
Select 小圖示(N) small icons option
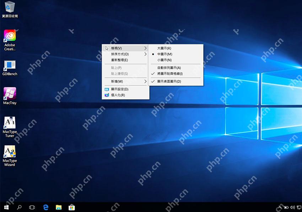tap(176, 60)
